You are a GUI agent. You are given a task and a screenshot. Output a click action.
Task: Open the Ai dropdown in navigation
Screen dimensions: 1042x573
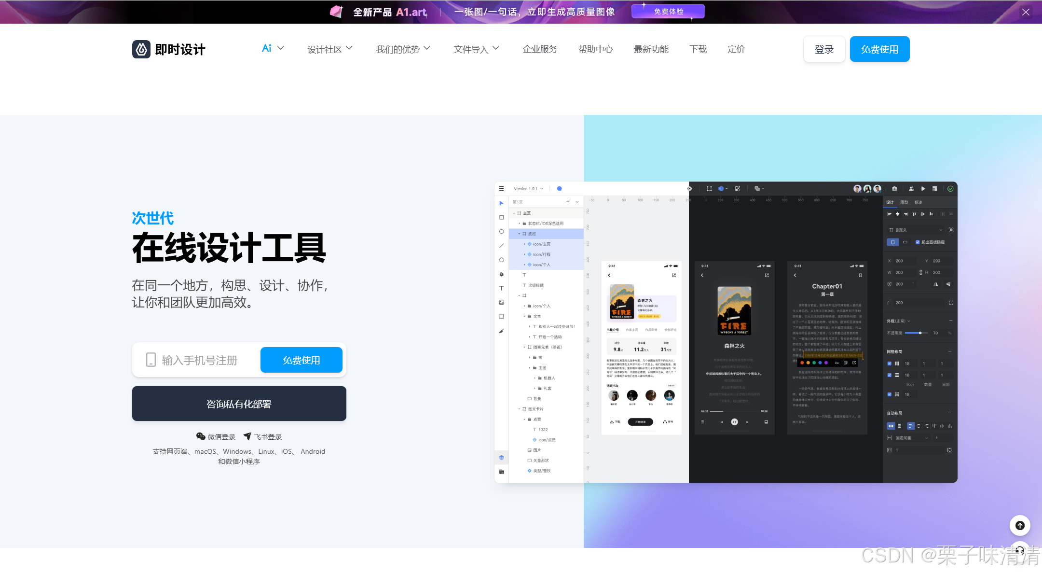273,49
